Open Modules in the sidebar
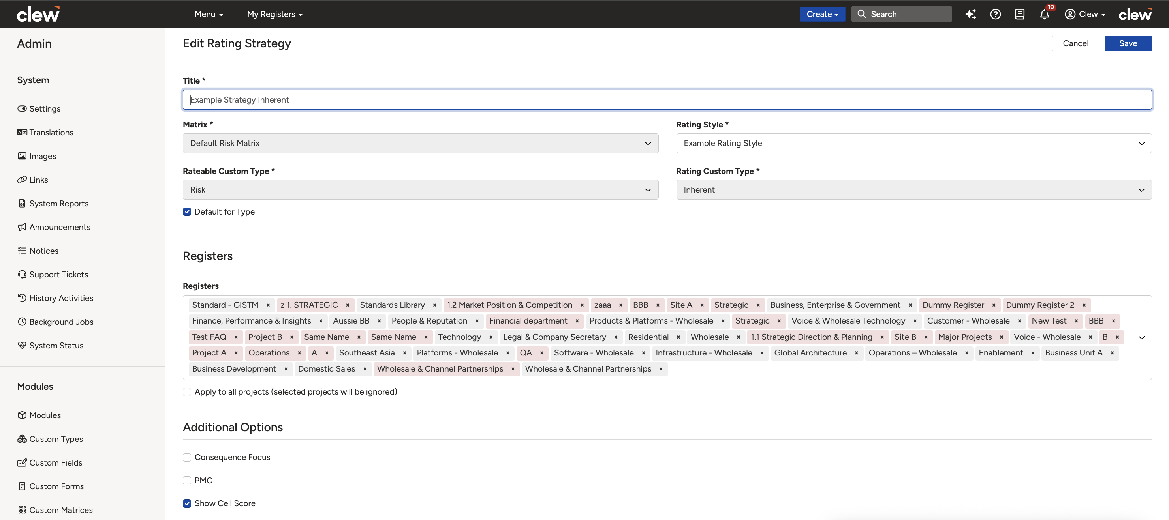This screenshot has height=520, width=1169. point(39,415)
